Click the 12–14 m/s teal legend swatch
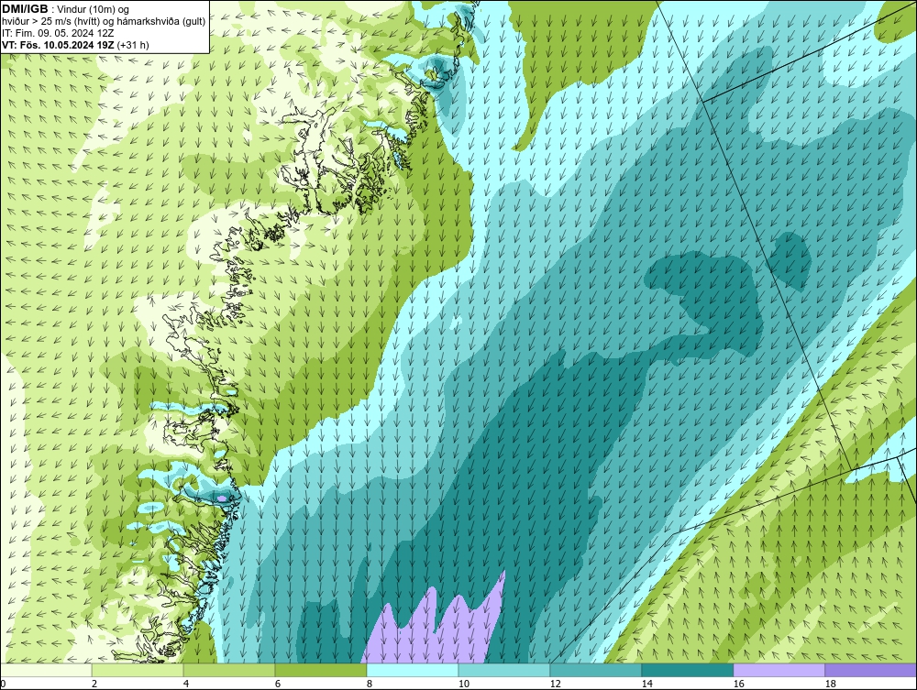 (x=595, y=670)
